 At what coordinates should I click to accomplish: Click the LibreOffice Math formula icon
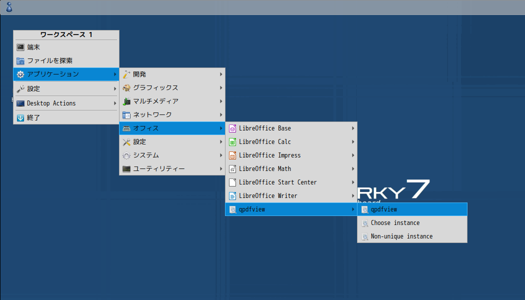tap(232, 169)
